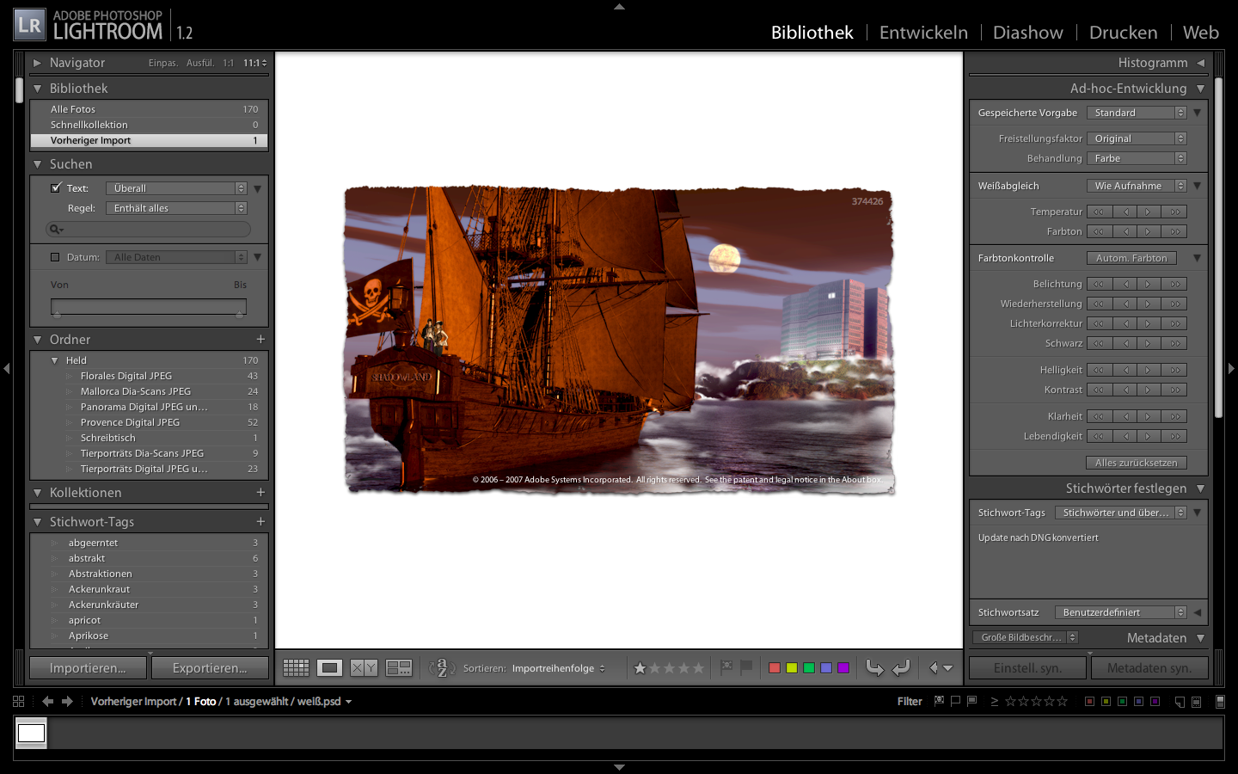Image resolution: width=1238 pixels, height=774 pixels.
Task: Hide left panel with edge arrow
Action: pyautogui.click(x=6, y=368)
